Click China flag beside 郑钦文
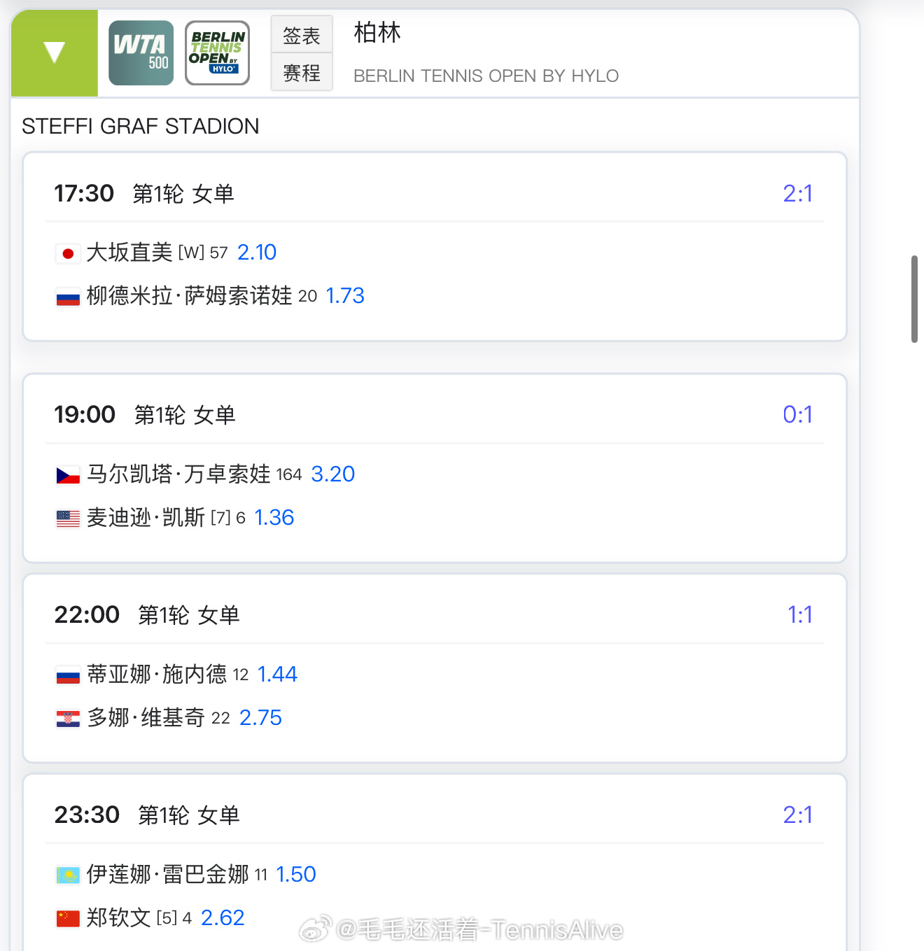Image resolution: width=924 pixels, height=951 pixels. (x=68, y=919)
